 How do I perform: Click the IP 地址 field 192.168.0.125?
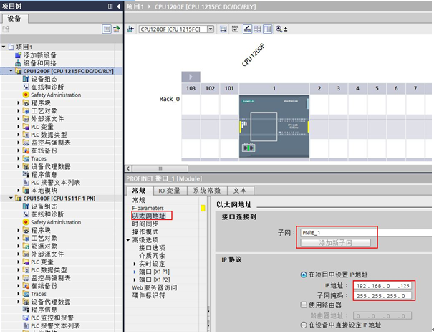pyautogui.click(x=382, y=285)
